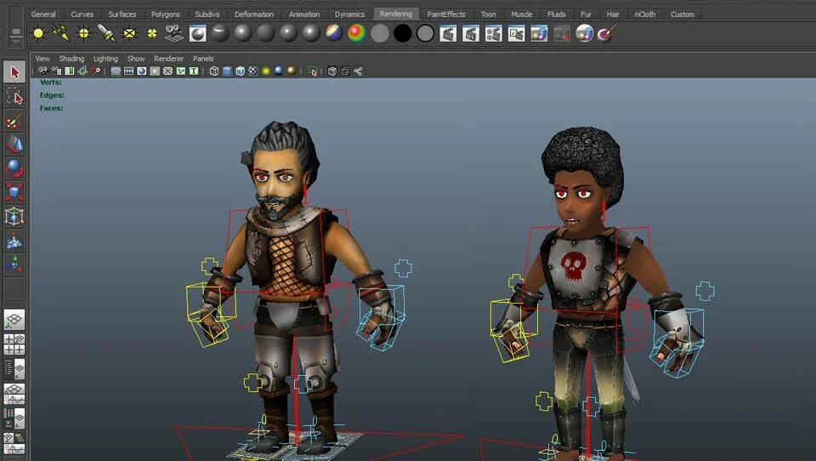Screen dimensions: 816x461
Task: Toggle viewport grid display
Action: coord(116,71)
